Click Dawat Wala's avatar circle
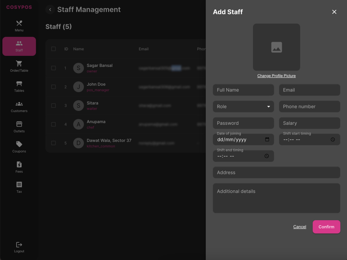Screen dimensions: 347x260 (x=78, y=143)
